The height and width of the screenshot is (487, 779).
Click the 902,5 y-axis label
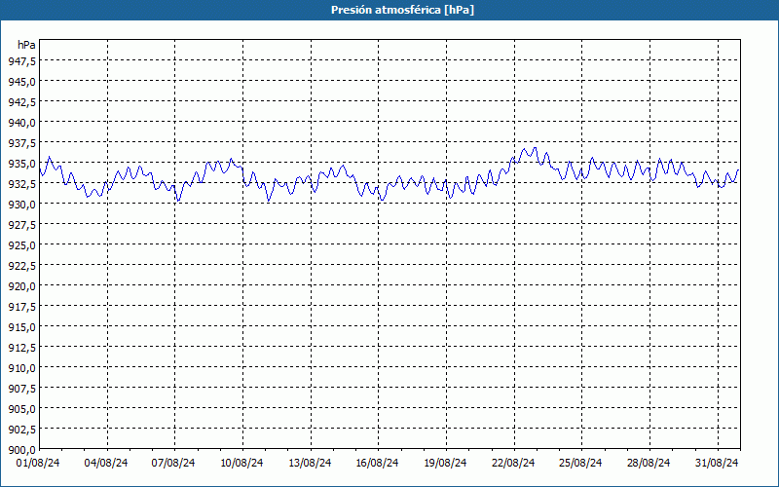click(x=21, y=430)
